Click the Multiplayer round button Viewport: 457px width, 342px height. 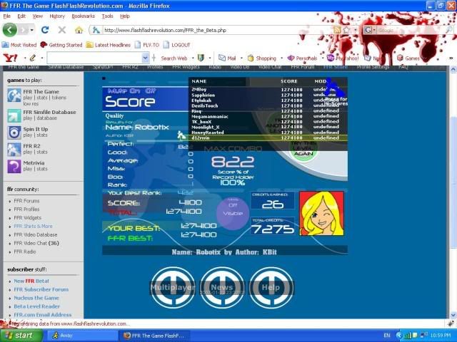pos(172,287)
